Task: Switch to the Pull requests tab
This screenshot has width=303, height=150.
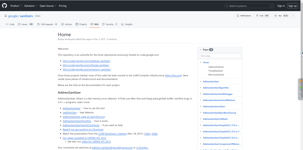Action: pyautogui.click(x=47, y=24)
